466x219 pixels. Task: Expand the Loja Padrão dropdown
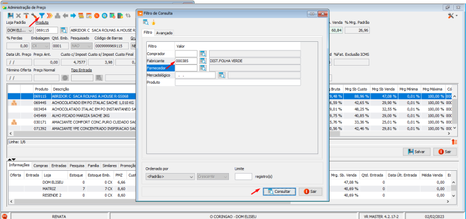tap(31, 30)
